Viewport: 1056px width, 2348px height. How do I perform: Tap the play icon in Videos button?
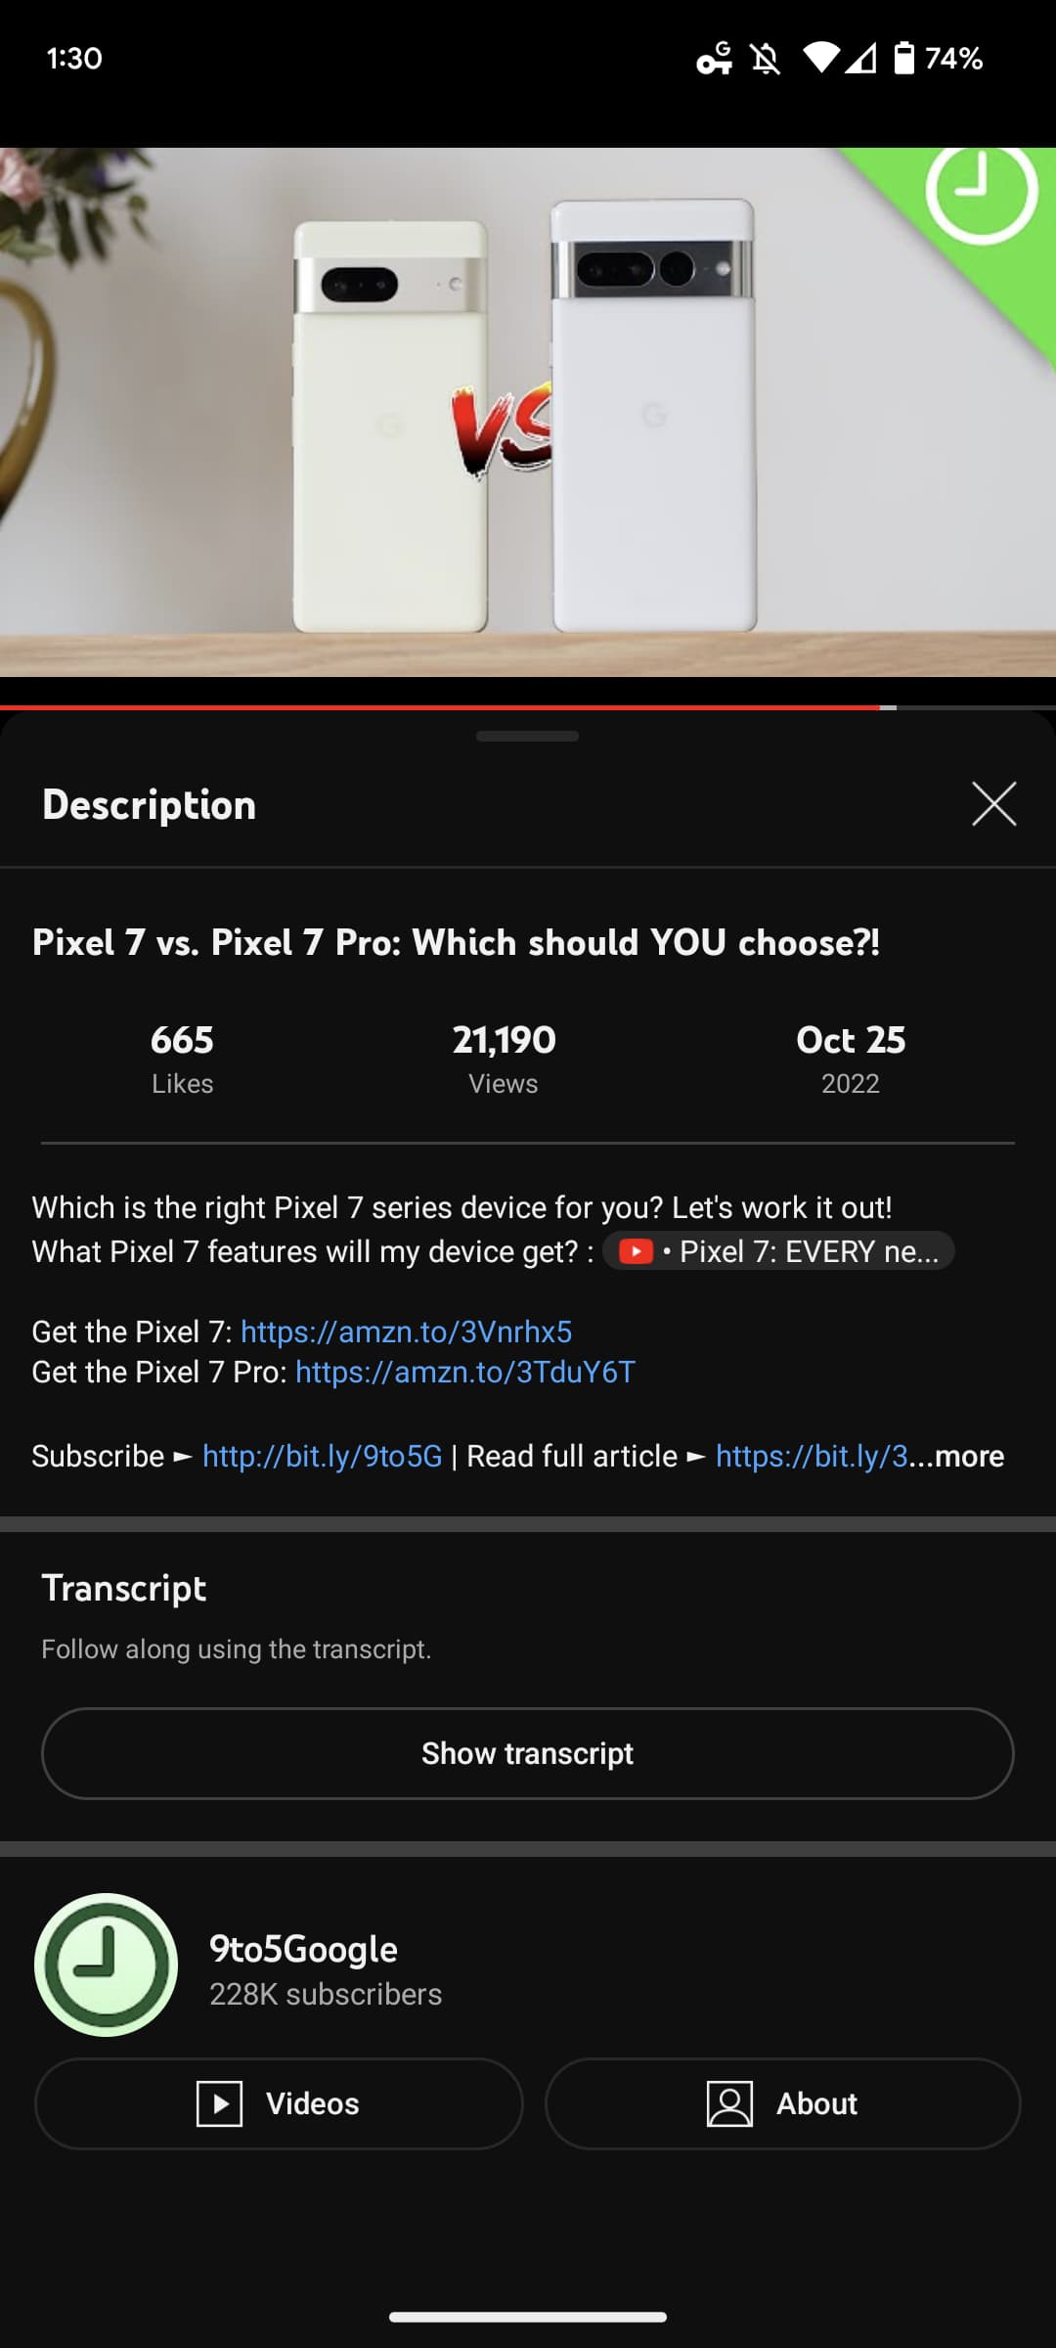219,2103
